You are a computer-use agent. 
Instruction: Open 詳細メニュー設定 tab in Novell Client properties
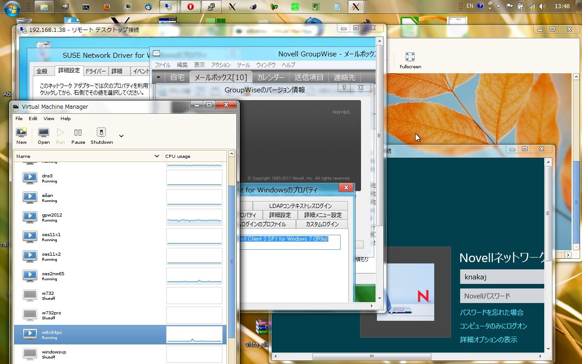pos(323,215)
